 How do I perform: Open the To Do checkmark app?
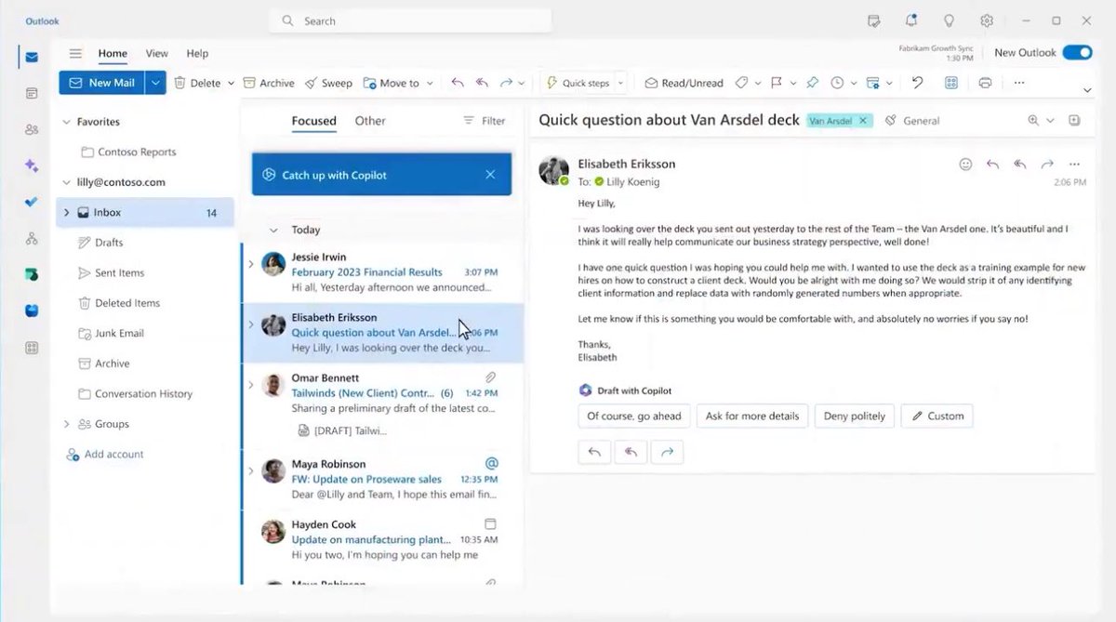[32, 202]
